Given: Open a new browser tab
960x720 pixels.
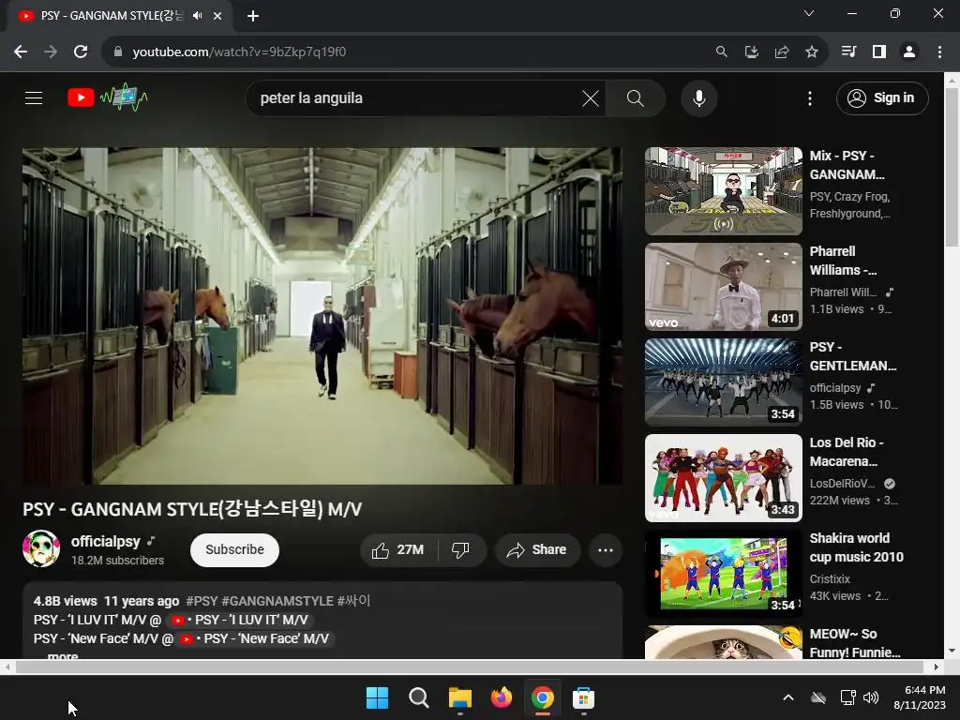Looking at the screenshot, I should (x=253, y=16).
